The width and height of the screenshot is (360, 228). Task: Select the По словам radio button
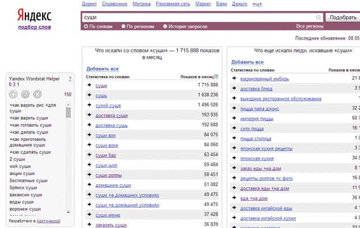(86, 26)
